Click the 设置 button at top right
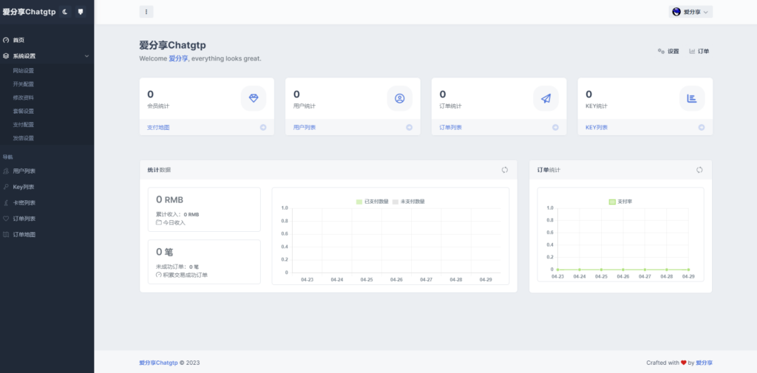Viewport: 757px width, 373px height. click(x=668, y=51)
